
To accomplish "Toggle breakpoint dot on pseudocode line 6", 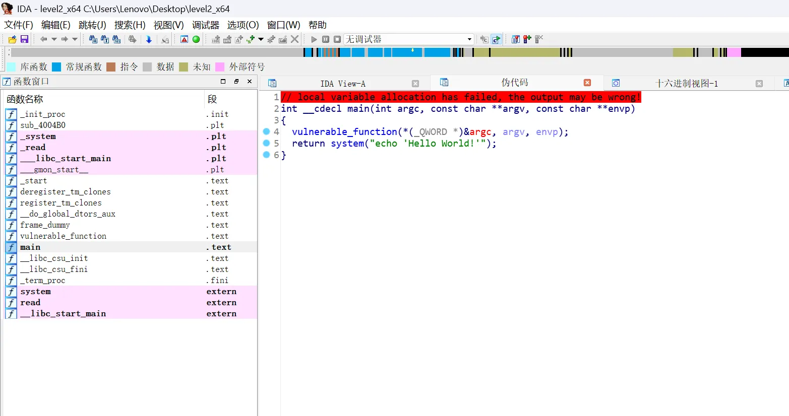I will tap(267, 155).
